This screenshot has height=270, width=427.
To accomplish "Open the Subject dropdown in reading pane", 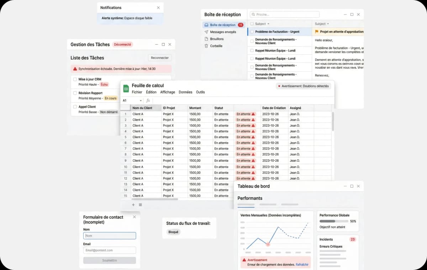I will (x=327, y=24).
